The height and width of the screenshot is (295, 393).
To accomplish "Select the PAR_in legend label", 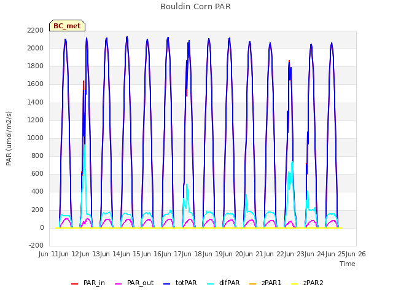I will coord(94,283).
